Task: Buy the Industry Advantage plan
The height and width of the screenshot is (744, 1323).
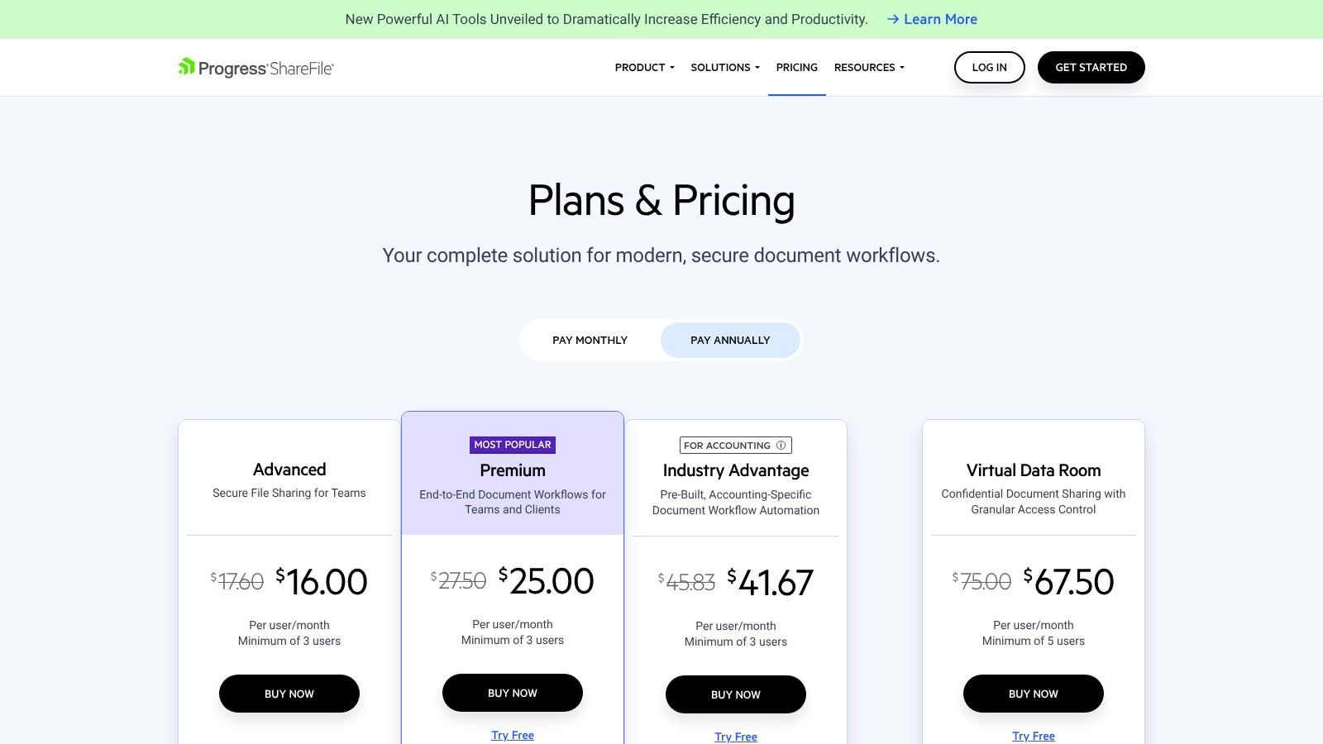Action: (736, 694)
